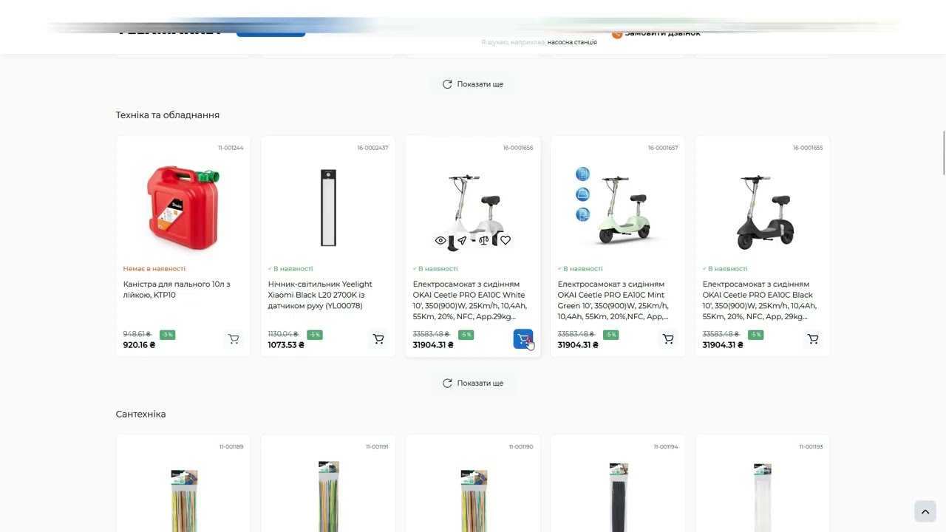The image size is (946, 532).
Task: Cable ties image under code 11-001191
Action: (328, 497)
